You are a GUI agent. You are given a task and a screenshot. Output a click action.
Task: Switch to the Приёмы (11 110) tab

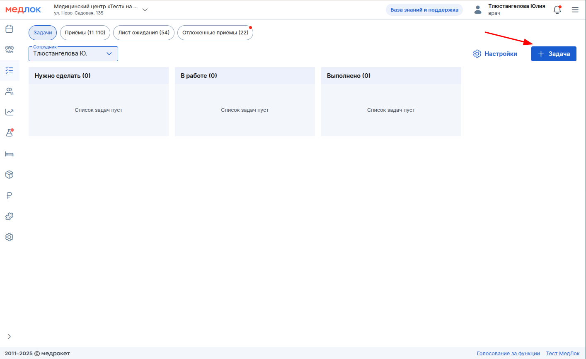click(85, 33)
